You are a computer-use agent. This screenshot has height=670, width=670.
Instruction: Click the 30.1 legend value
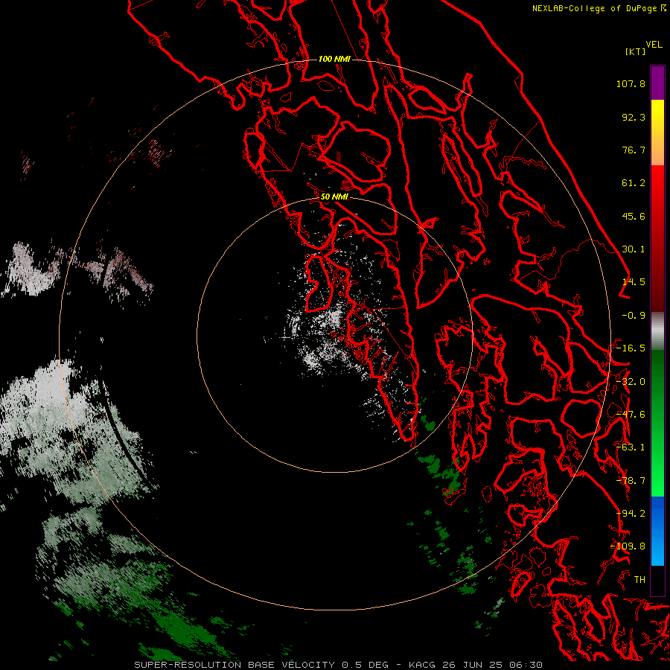[634, 249]
